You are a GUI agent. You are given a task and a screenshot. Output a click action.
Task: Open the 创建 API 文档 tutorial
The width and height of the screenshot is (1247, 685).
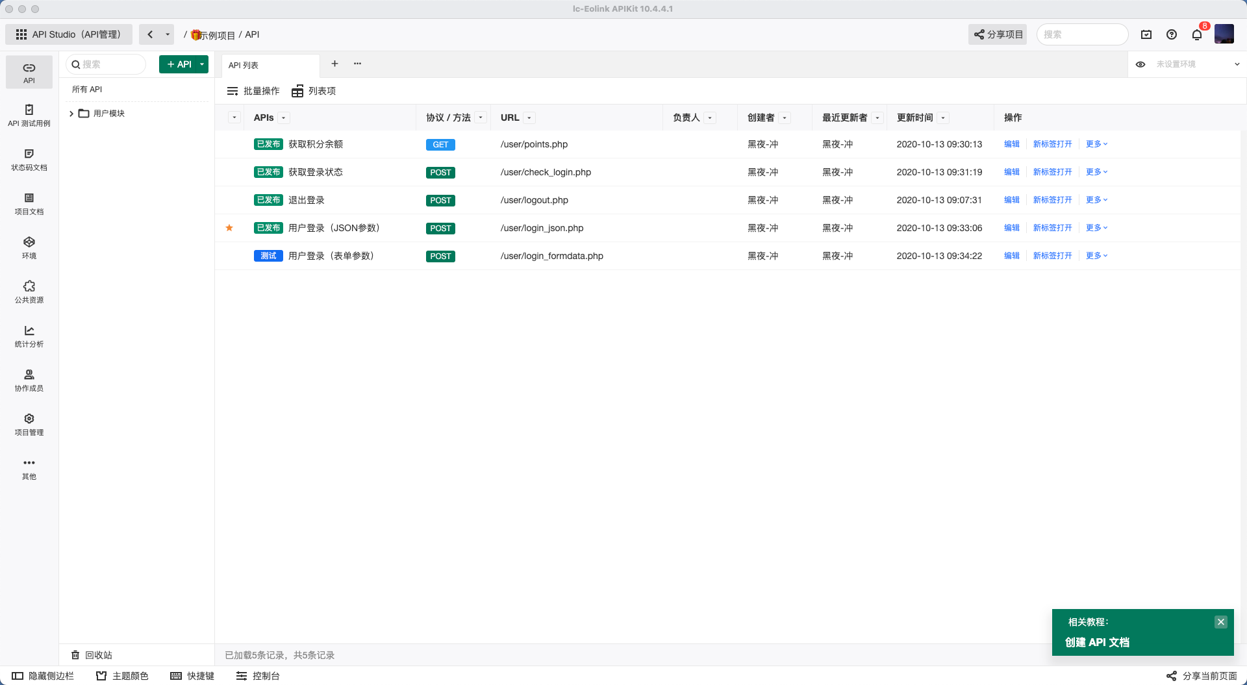1097,642
